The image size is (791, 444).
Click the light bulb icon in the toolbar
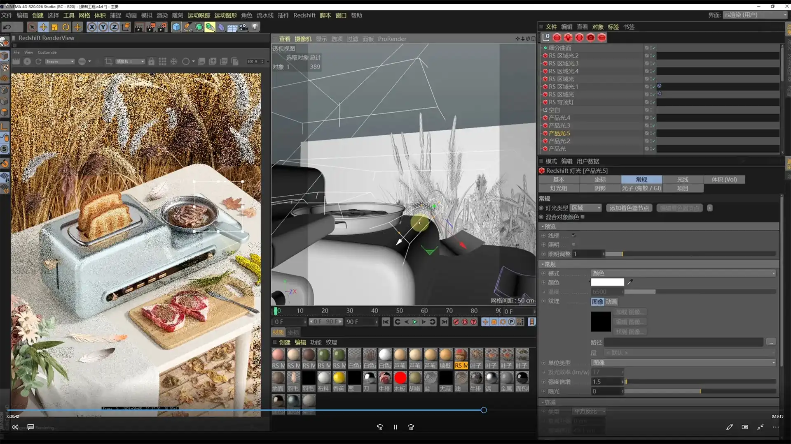(255, 27)
